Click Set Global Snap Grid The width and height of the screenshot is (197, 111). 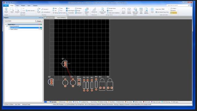[162, 12]
